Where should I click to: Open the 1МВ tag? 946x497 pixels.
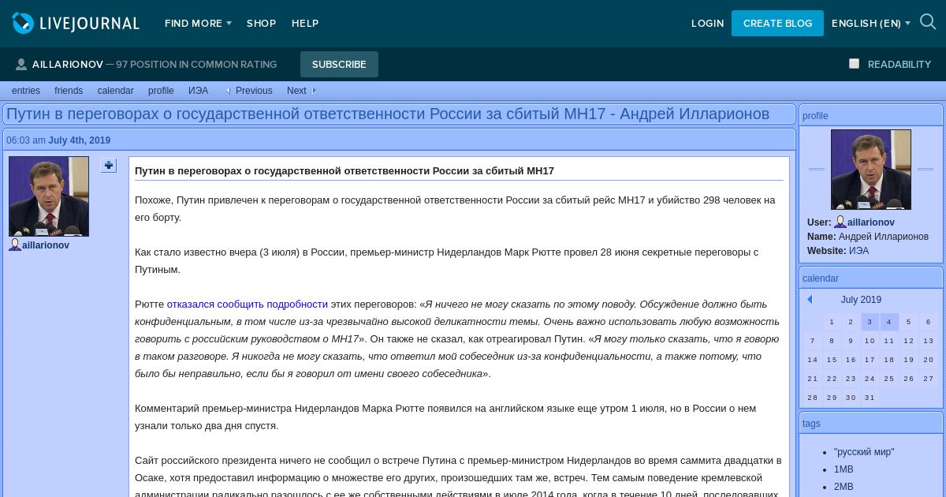(x=844, y=469)
